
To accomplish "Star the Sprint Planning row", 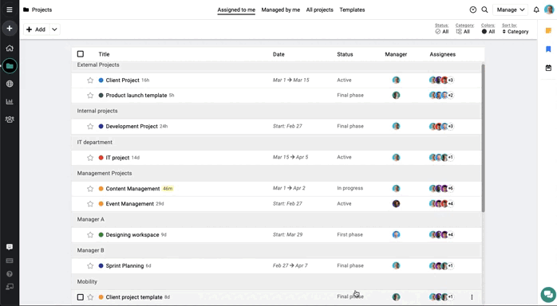I will [x=90, y=266].
